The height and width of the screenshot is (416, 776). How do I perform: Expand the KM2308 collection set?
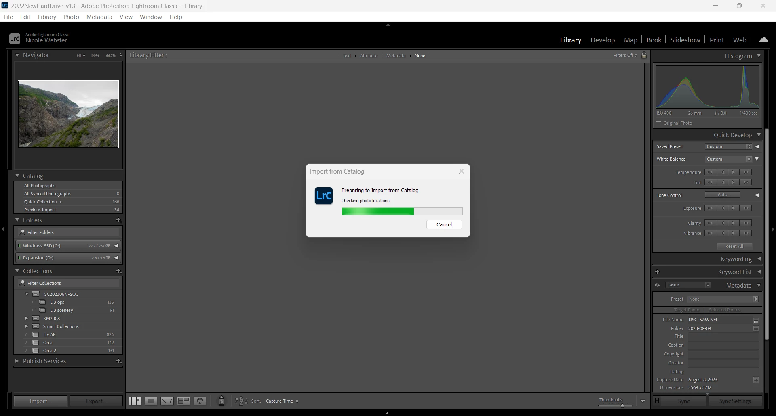[x=27, y=318]
